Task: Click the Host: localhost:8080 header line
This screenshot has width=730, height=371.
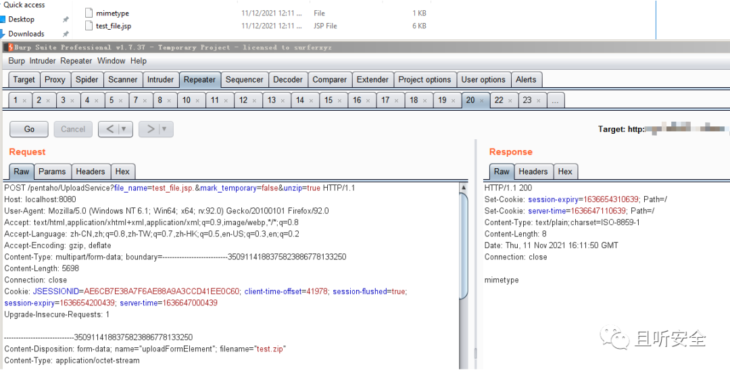Action: click(40, 199)
